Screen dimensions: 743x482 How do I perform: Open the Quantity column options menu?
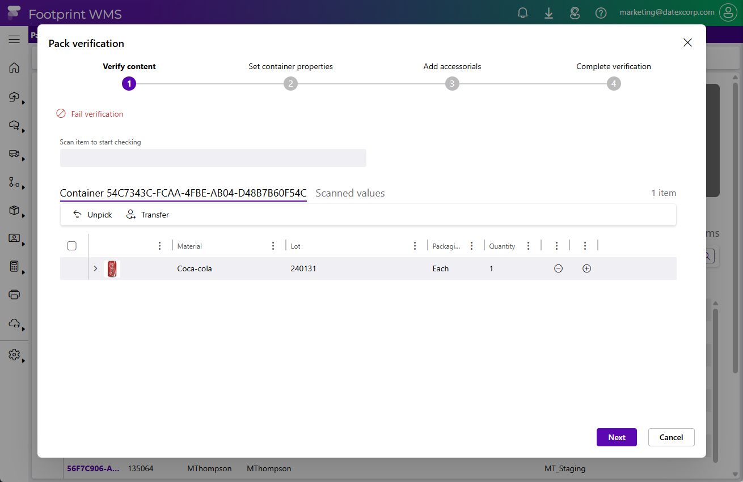coord(529,246)
